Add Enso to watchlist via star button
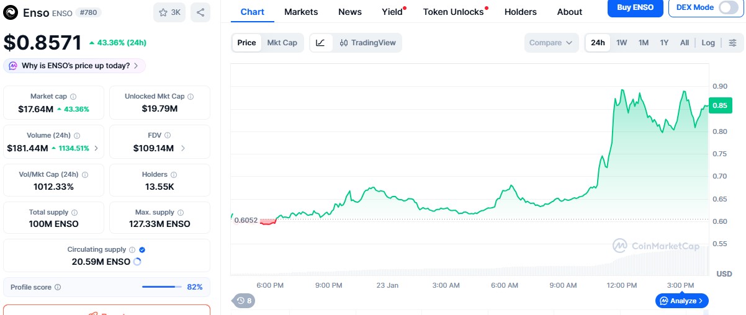The image size is (746, 315). click(x=169, y=12)
